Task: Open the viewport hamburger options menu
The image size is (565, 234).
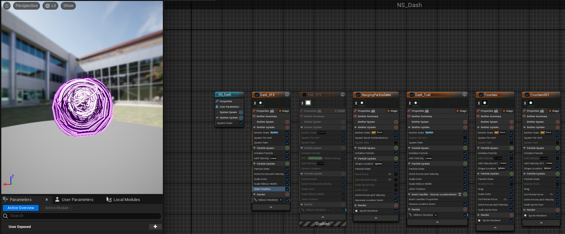Action: coord(7,6)
